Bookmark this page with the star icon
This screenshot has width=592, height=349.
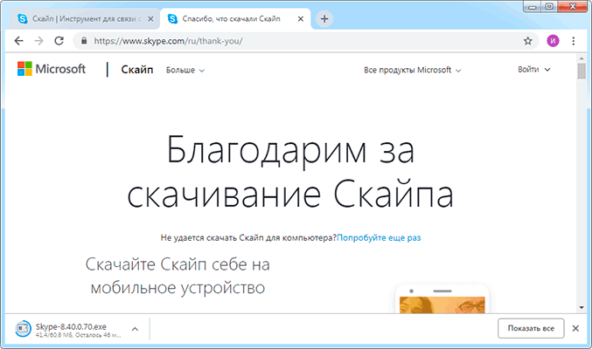(528, 41)
